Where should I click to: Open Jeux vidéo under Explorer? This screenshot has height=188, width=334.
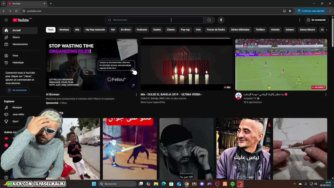(20, 114)
